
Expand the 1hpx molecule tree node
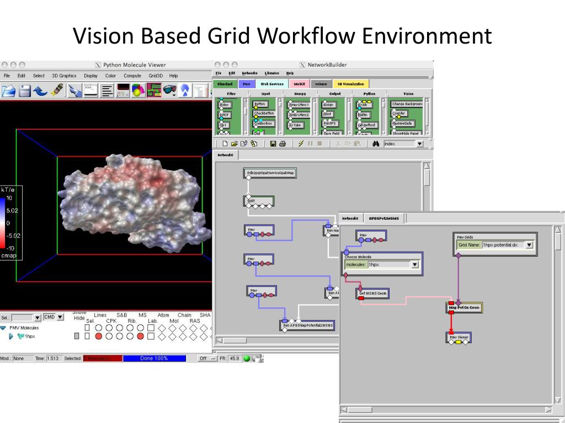11,337
